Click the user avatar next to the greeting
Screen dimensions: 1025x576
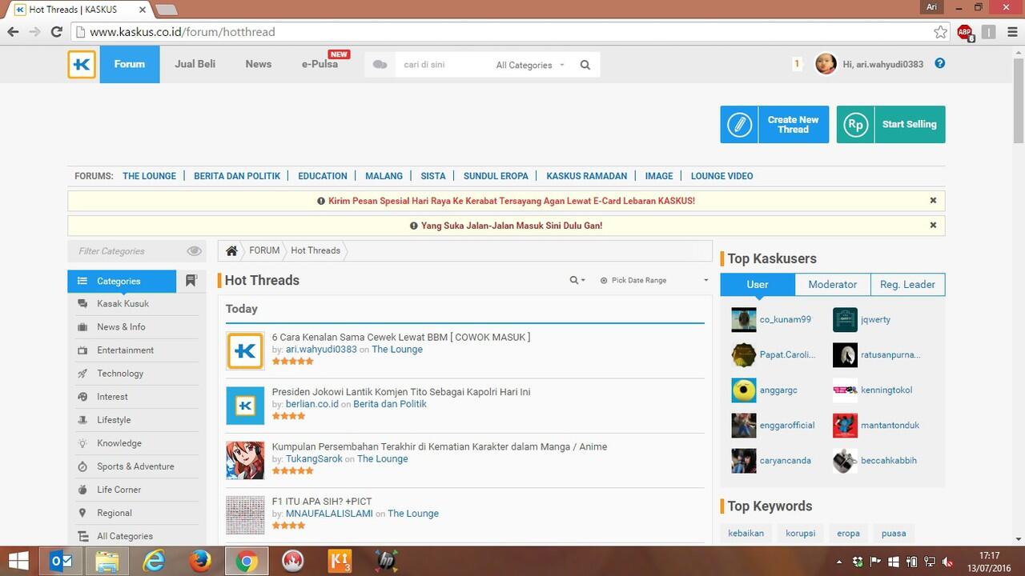826,64
